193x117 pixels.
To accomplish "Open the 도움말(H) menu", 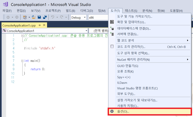I will point(176,11).
